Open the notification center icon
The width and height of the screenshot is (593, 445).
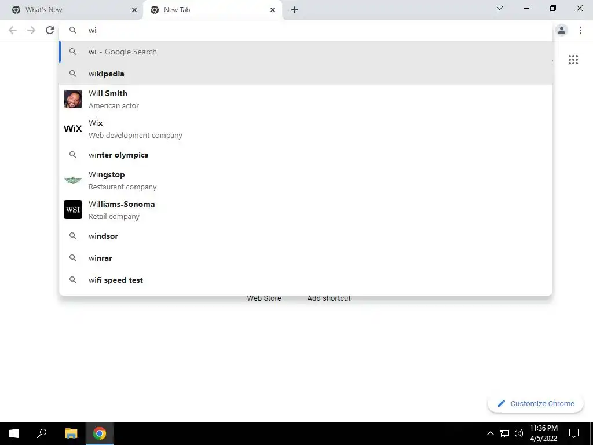coord(574,433)
